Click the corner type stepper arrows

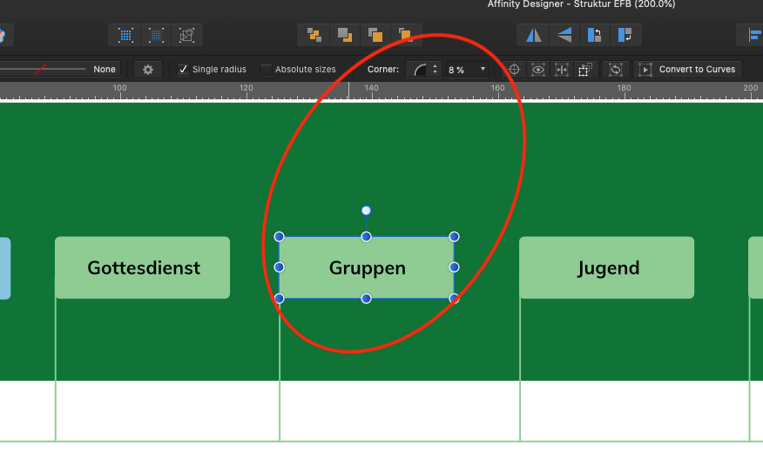(x=435, y=70)
